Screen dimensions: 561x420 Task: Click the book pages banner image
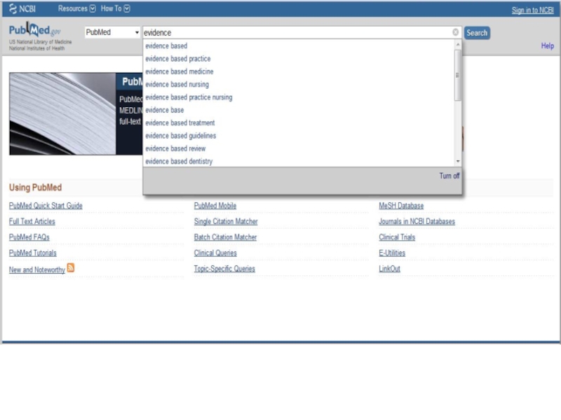click(x=62, y=113)
